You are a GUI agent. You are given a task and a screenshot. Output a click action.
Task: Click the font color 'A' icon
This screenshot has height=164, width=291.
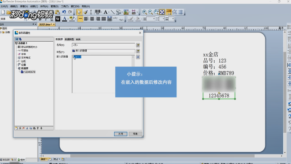pos(64,19)
